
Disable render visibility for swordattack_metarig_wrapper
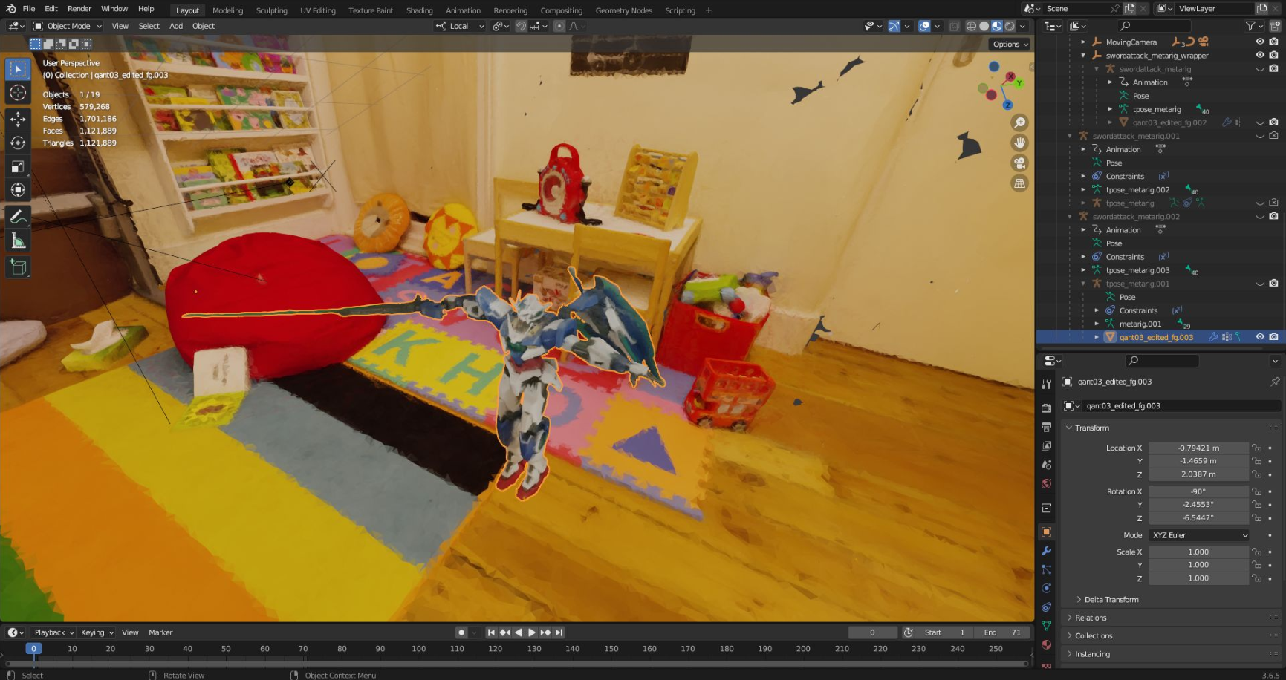point(1273,55)
